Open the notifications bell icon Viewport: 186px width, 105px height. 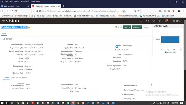[x=166, y=21]
